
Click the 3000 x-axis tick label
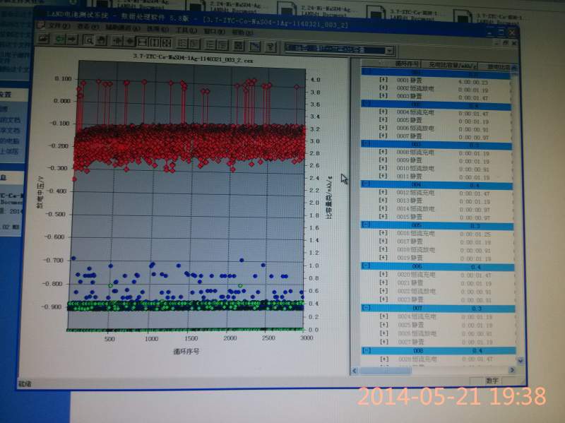307,338
